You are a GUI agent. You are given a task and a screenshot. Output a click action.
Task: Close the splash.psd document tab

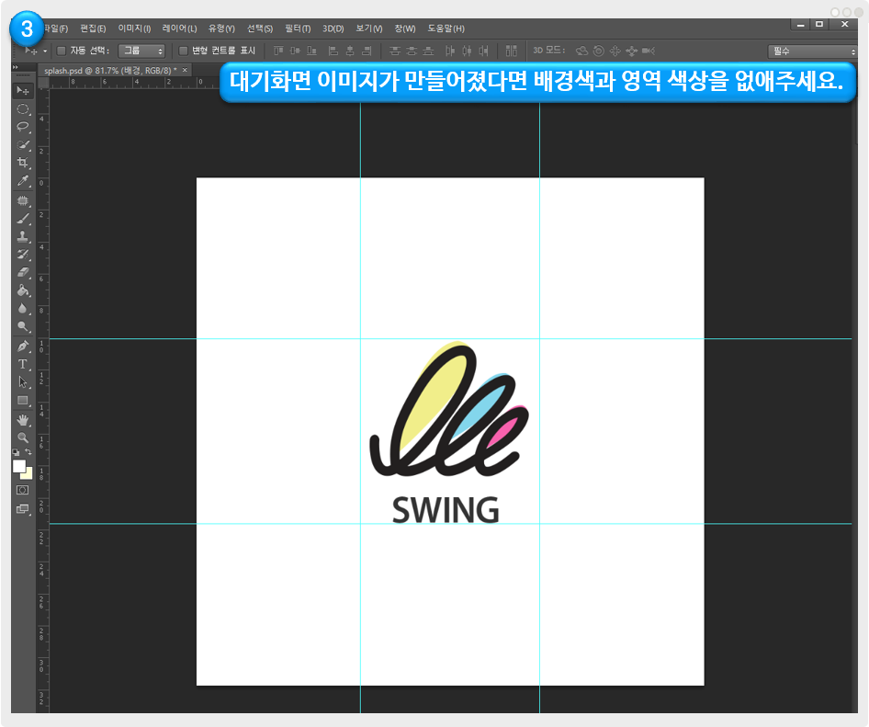click(x=185, y=70)
